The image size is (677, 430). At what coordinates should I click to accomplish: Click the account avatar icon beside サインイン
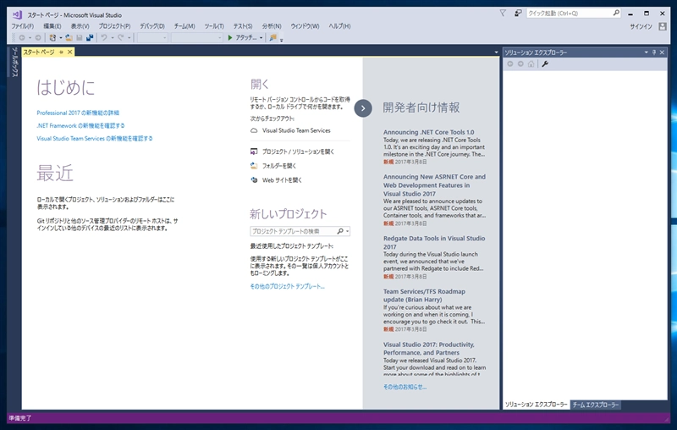[x=663, y=26]
